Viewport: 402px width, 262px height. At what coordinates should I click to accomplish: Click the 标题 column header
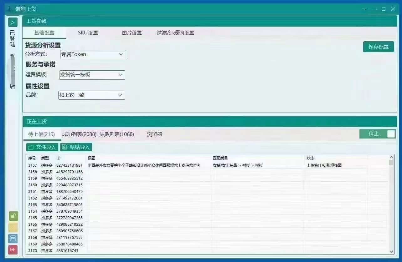point(91,158)
